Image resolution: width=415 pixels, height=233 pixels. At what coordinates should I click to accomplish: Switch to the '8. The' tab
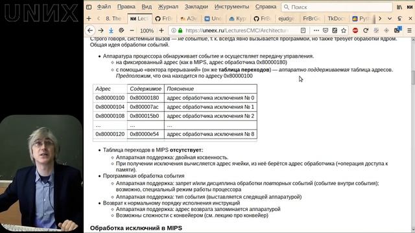click(113, 19)
